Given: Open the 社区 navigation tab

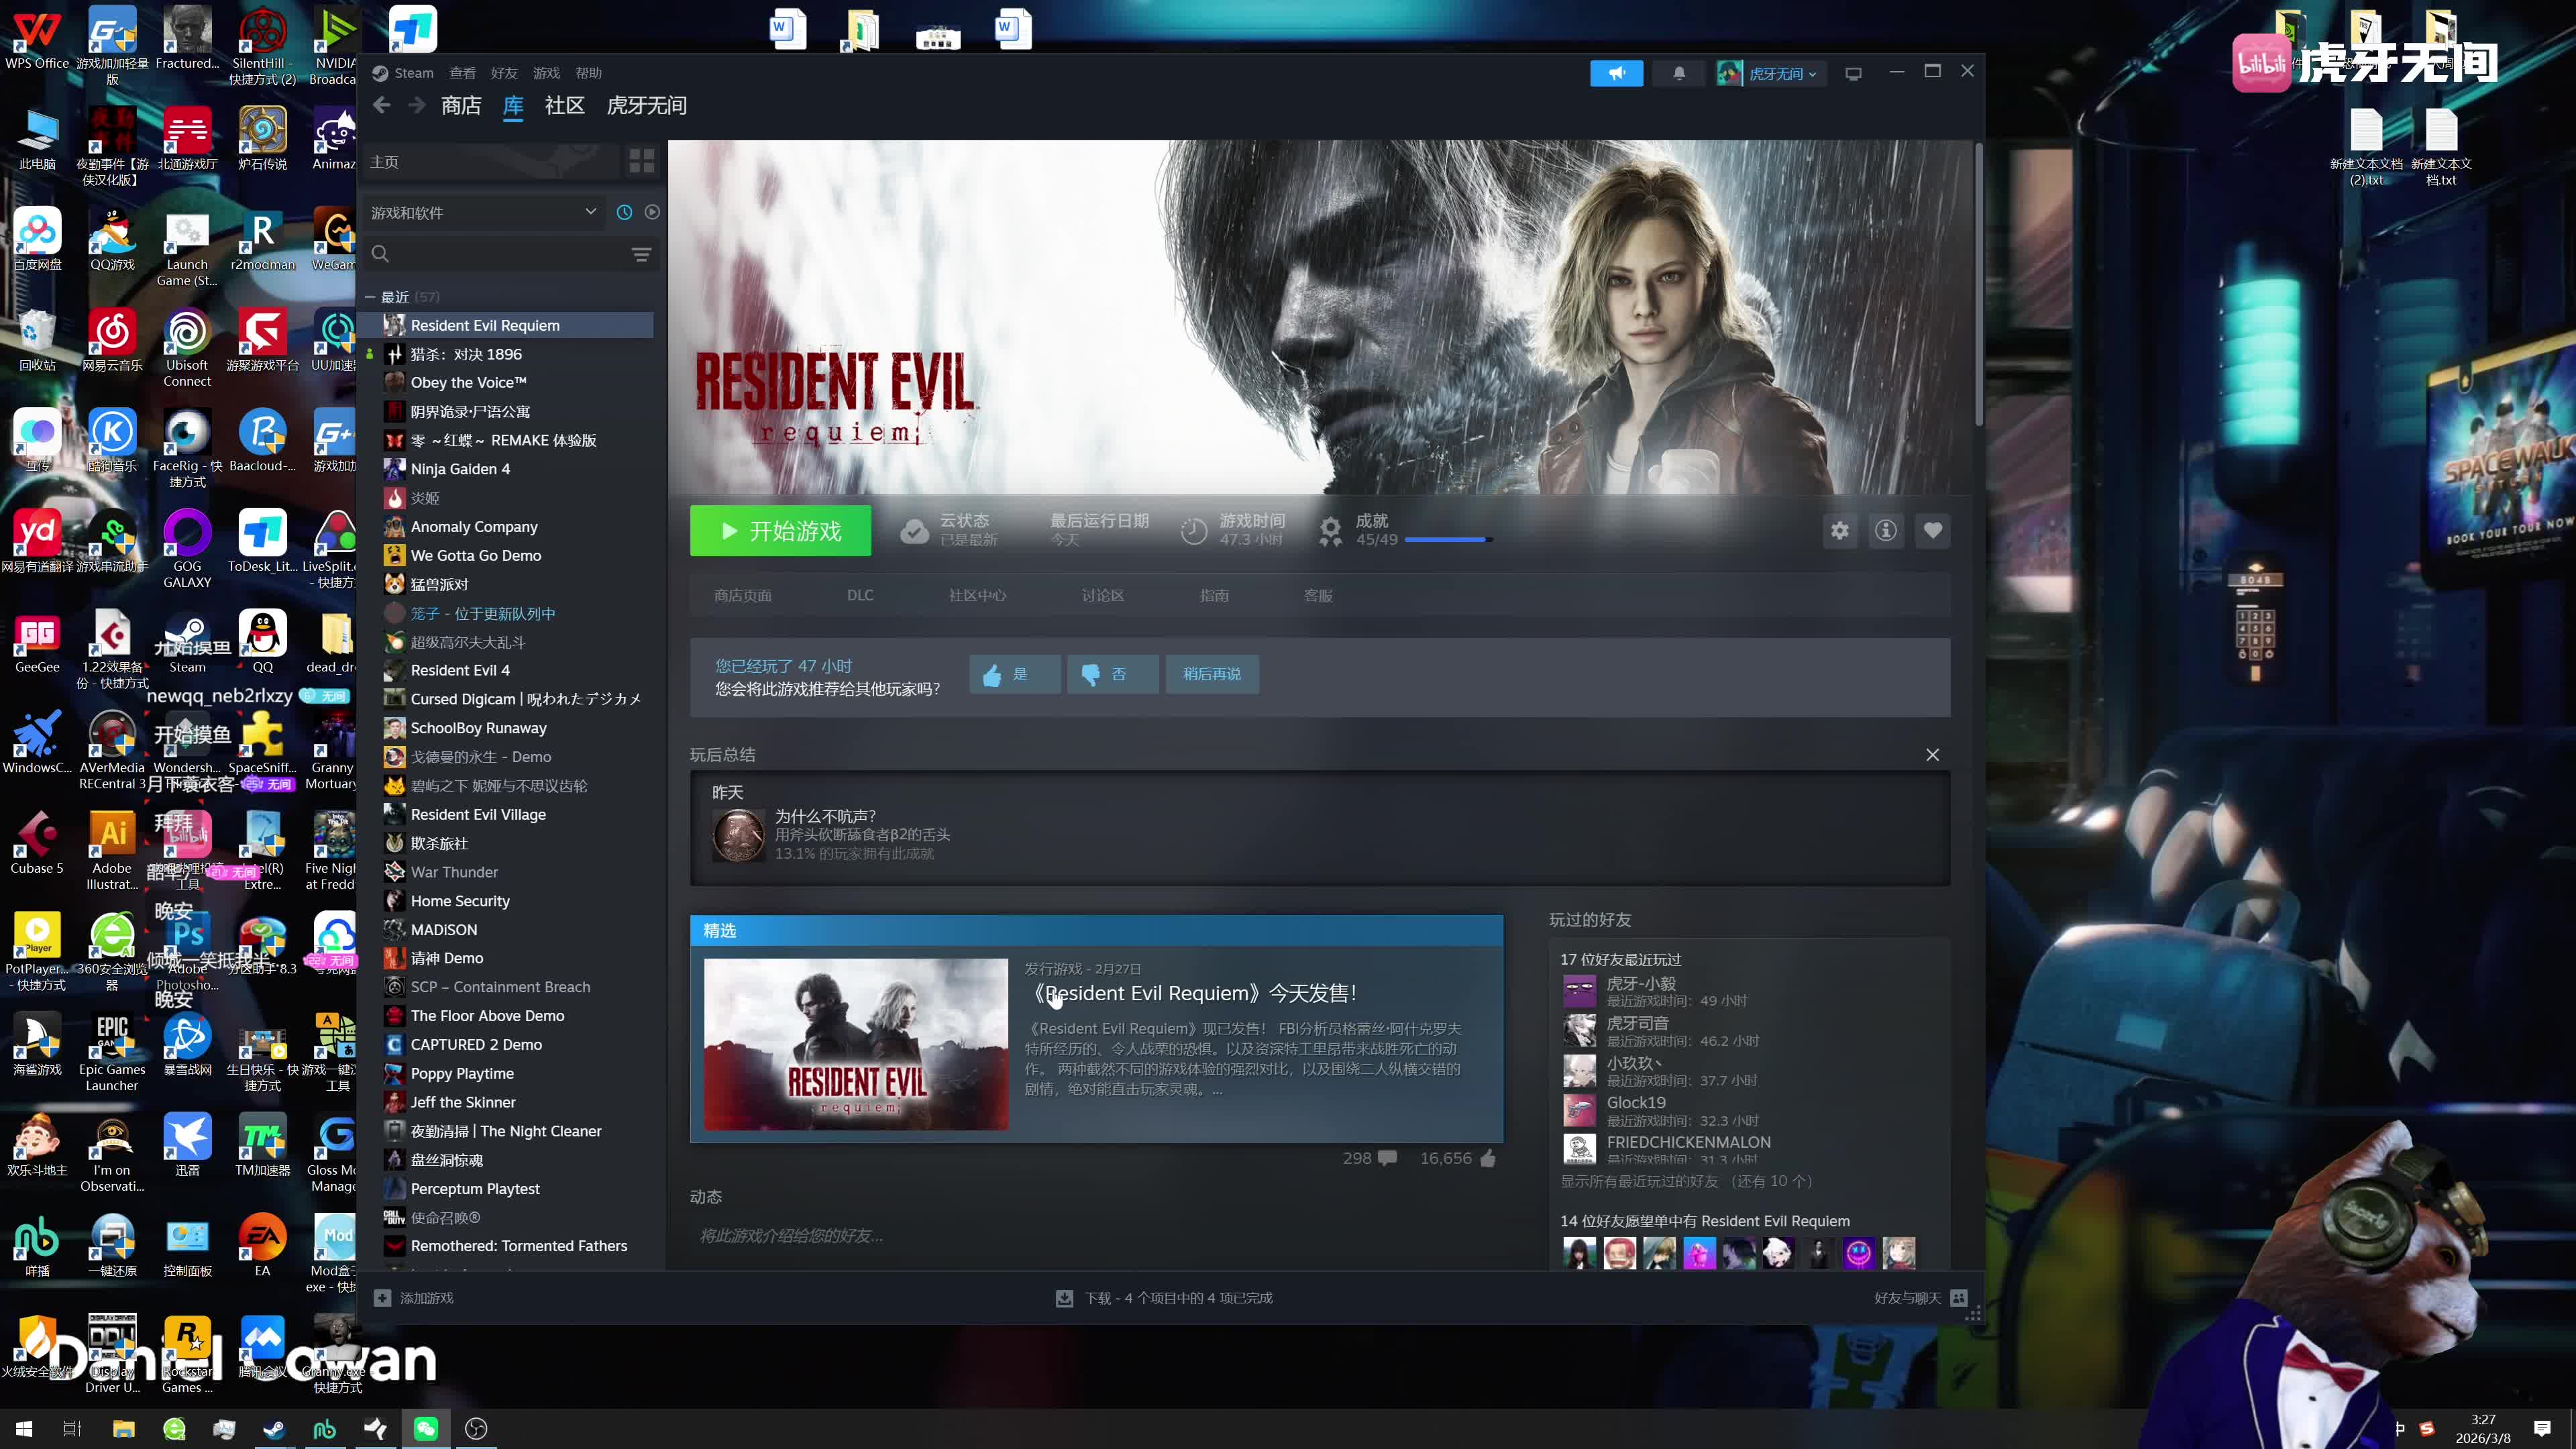Looking at the screenshot, I should click(564, 106).
